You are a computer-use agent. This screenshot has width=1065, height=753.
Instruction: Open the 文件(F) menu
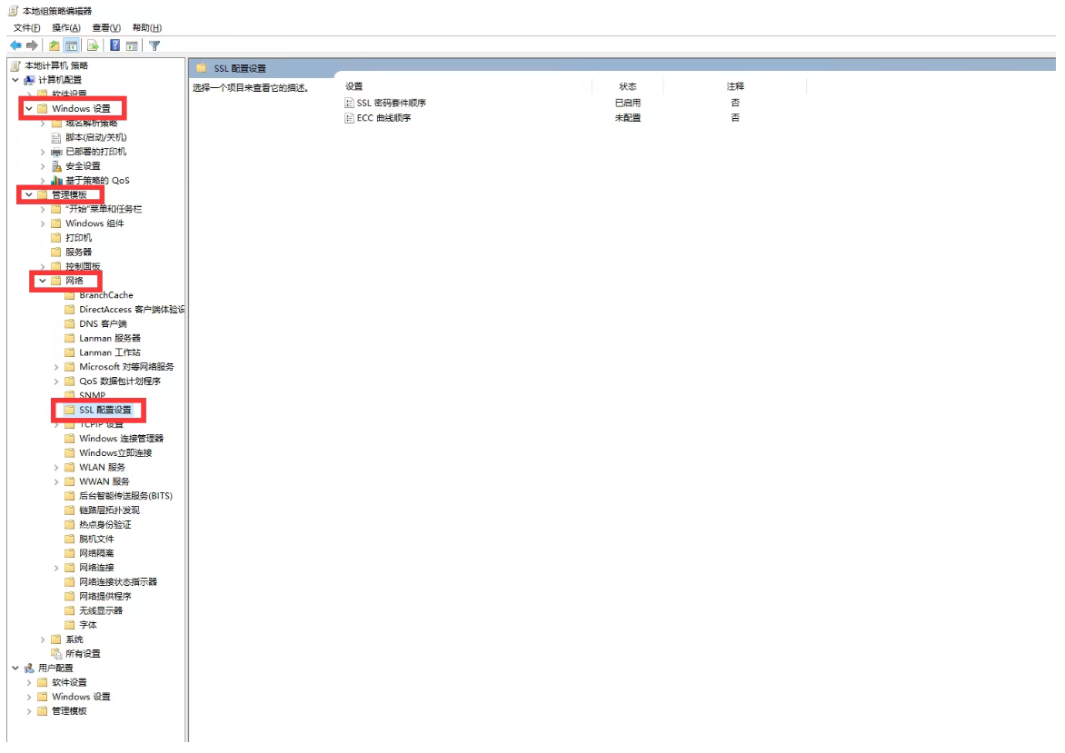click(x=26, y=28)
